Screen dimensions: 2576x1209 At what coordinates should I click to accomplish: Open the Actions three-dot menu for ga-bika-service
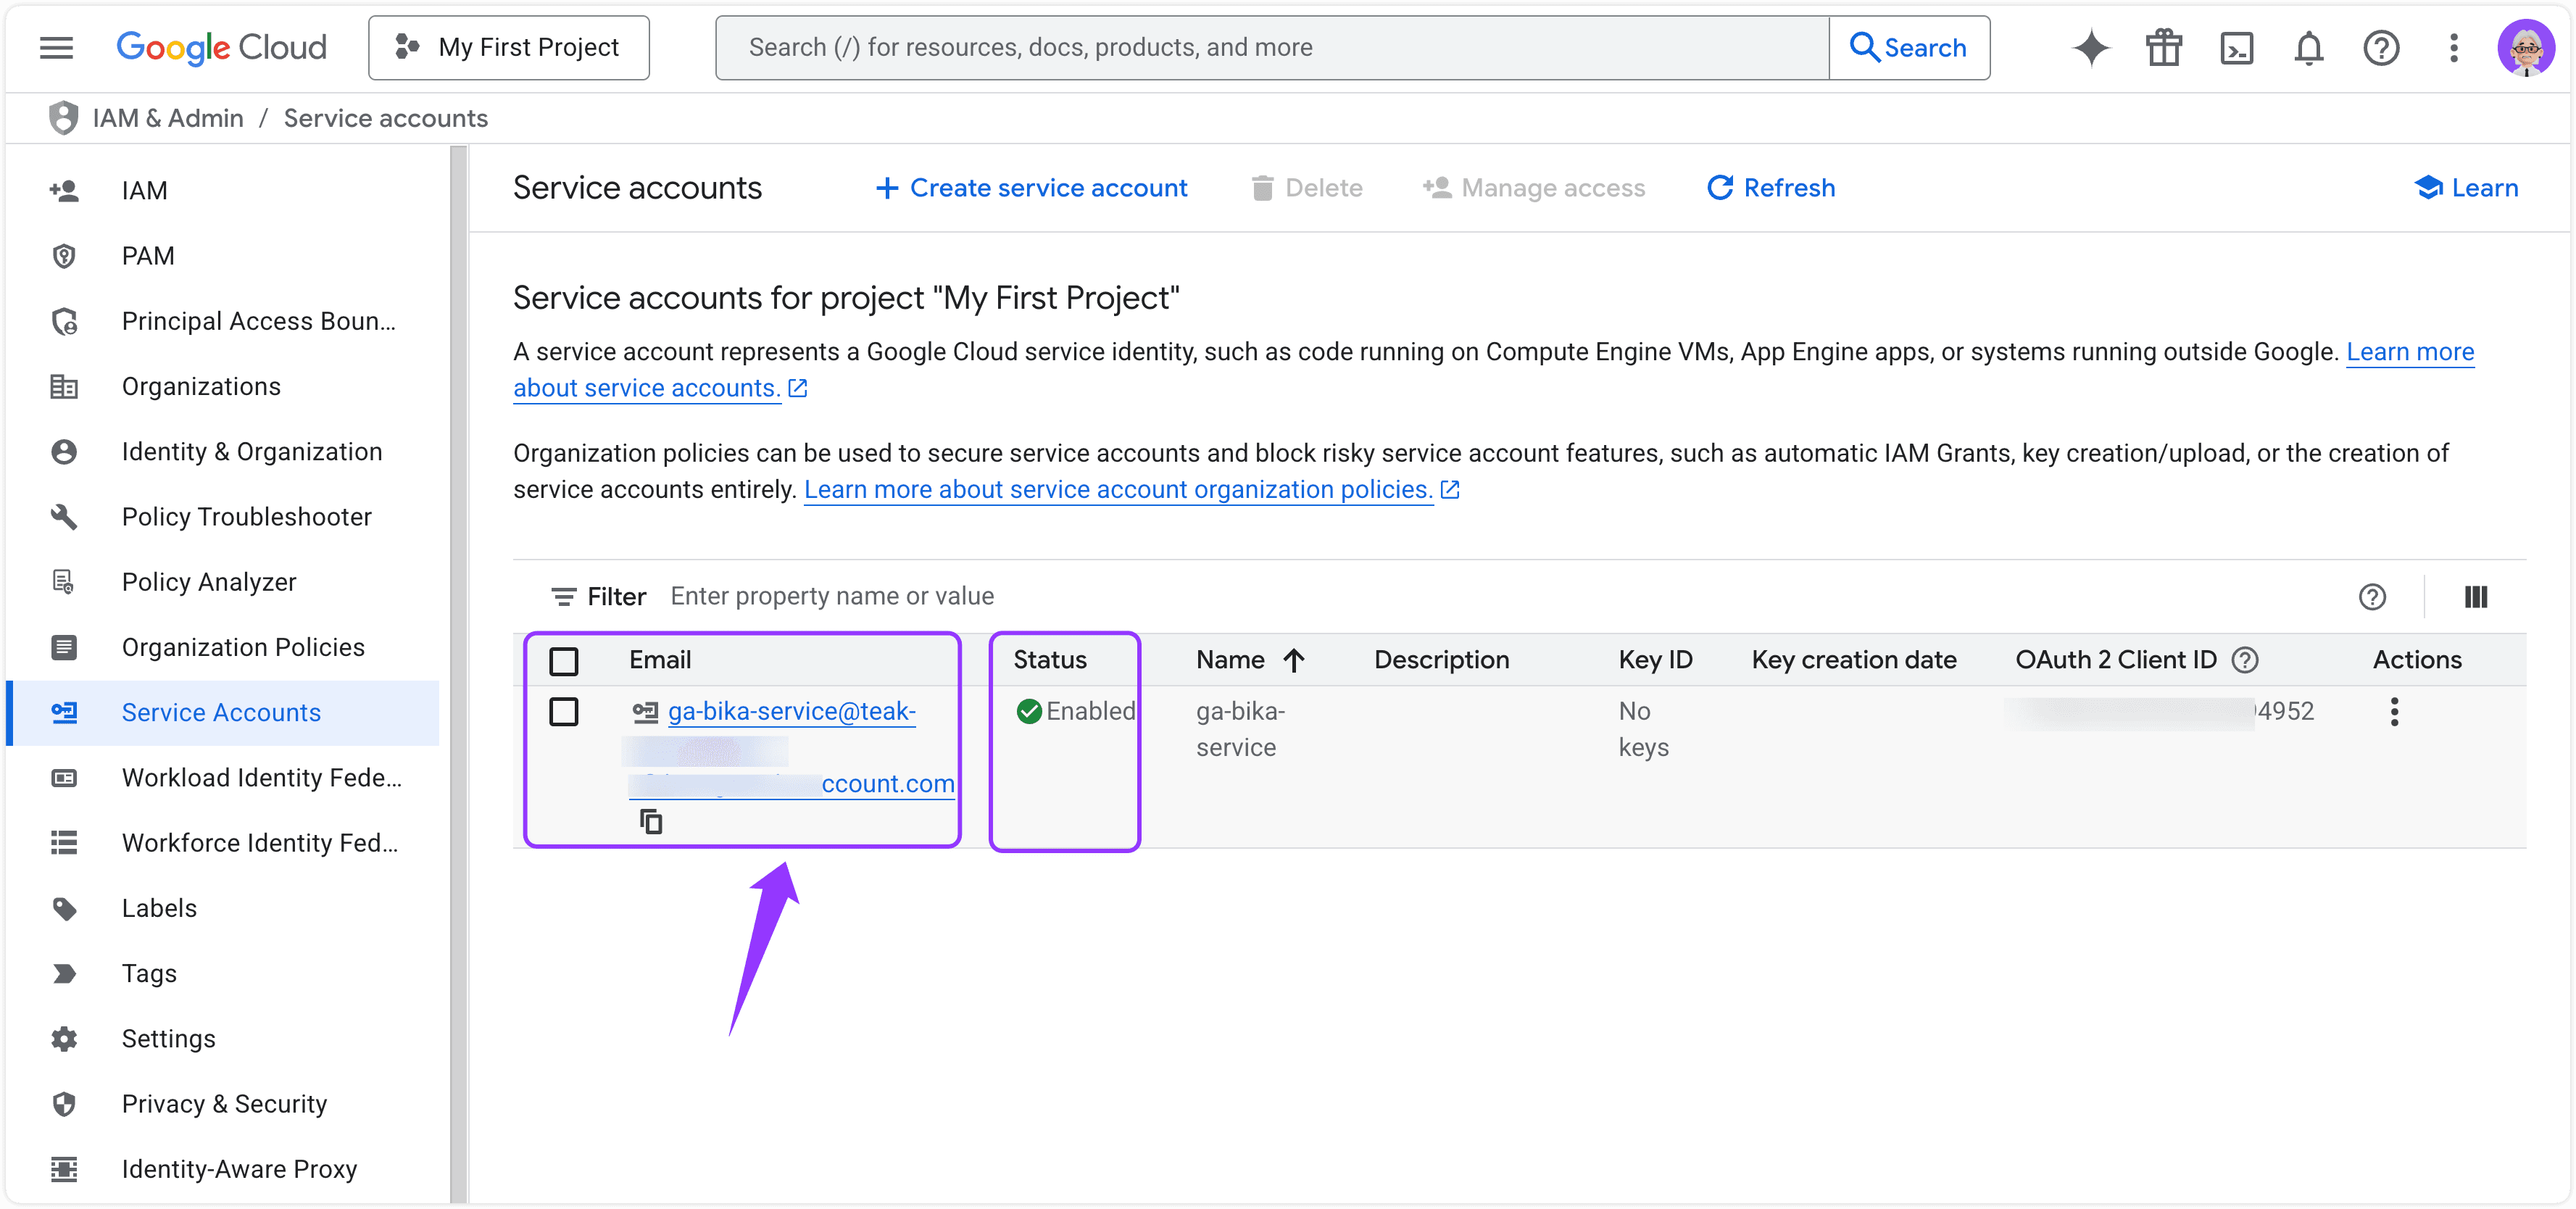(2394, 712)
